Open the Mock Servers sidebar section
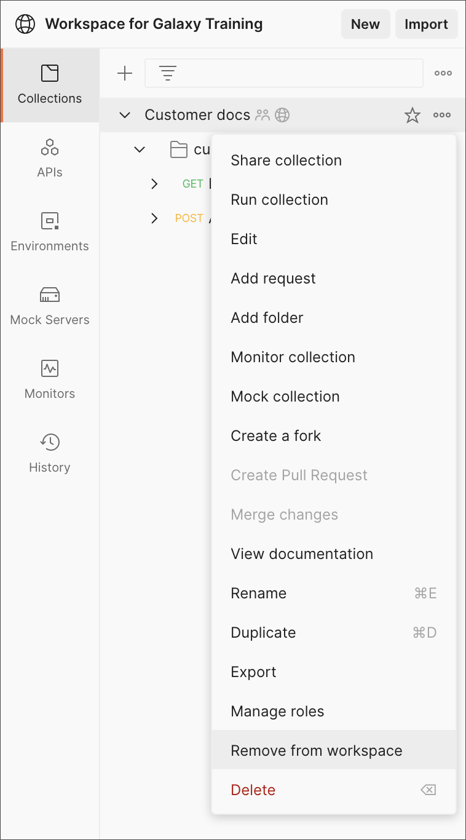Screen dimensions: 466x840 (x=50, y=306)
